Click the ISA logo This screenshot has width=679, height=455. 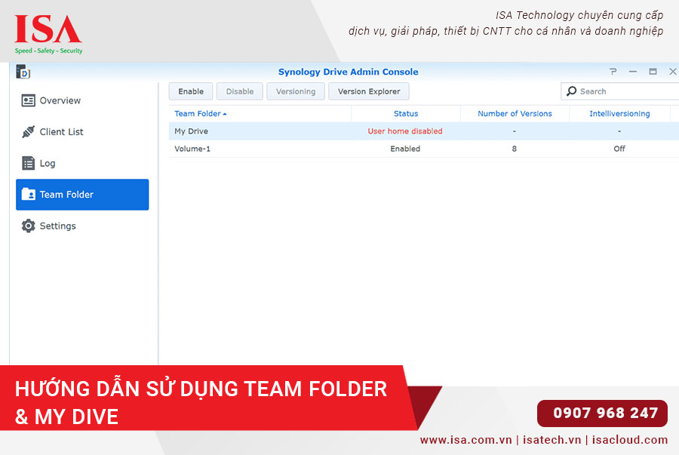tap(48, 34)
